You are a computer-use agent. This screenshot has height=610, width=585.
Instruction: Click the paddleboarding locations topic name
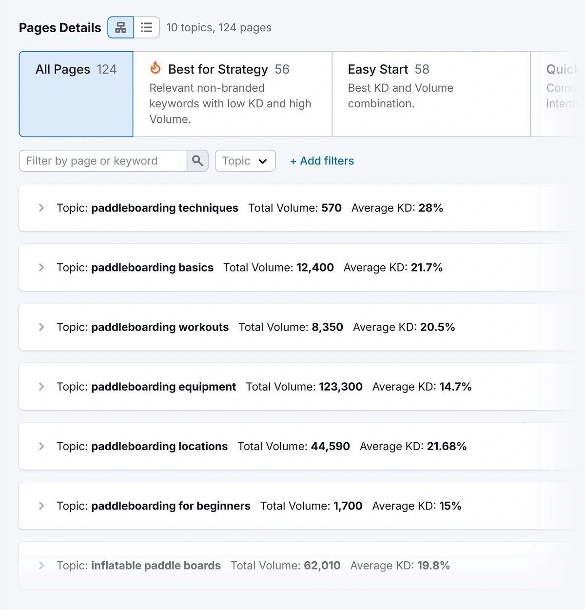(x=159, y=447)
